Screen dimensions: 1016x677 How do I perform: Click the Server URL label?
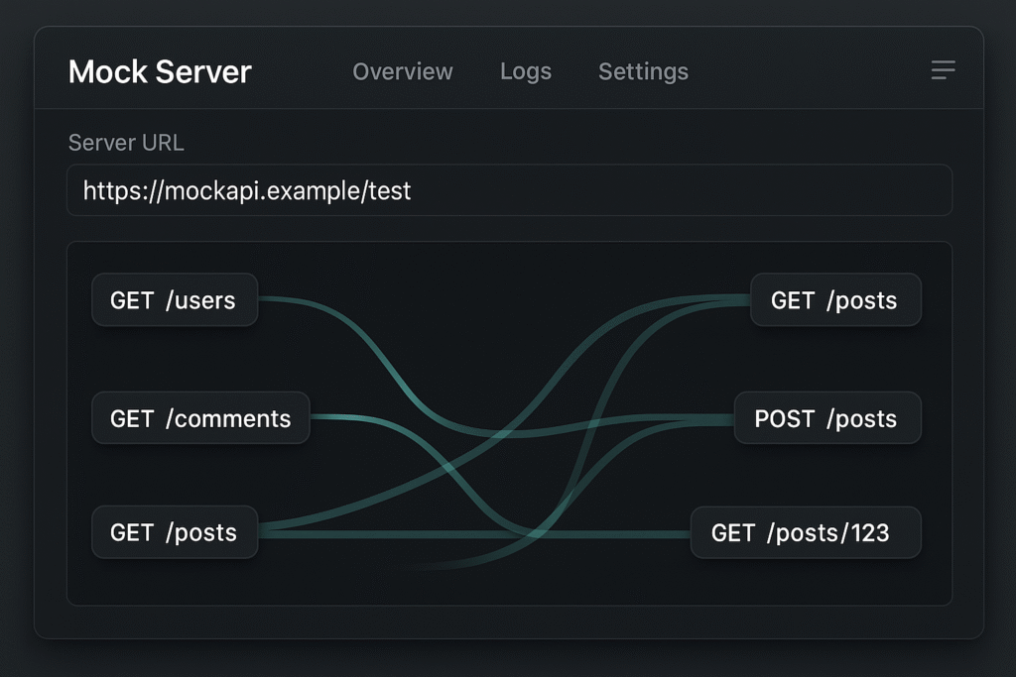(126, 143)
